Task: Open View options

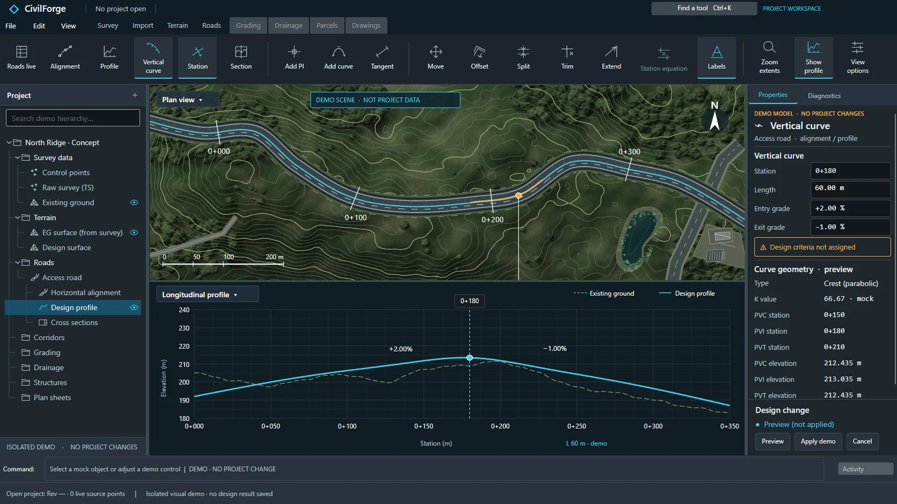Action: [857, 58]
